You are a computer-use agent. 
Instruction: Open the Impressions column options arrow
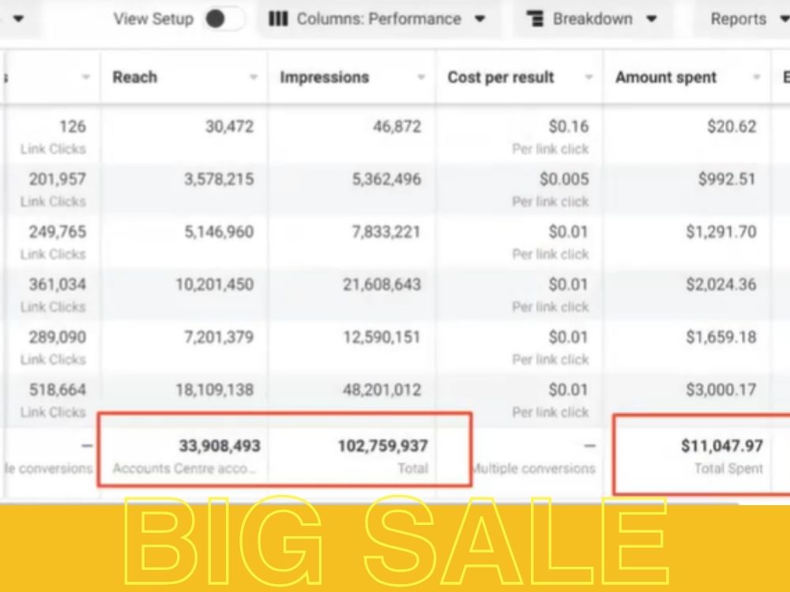(421, 77)
